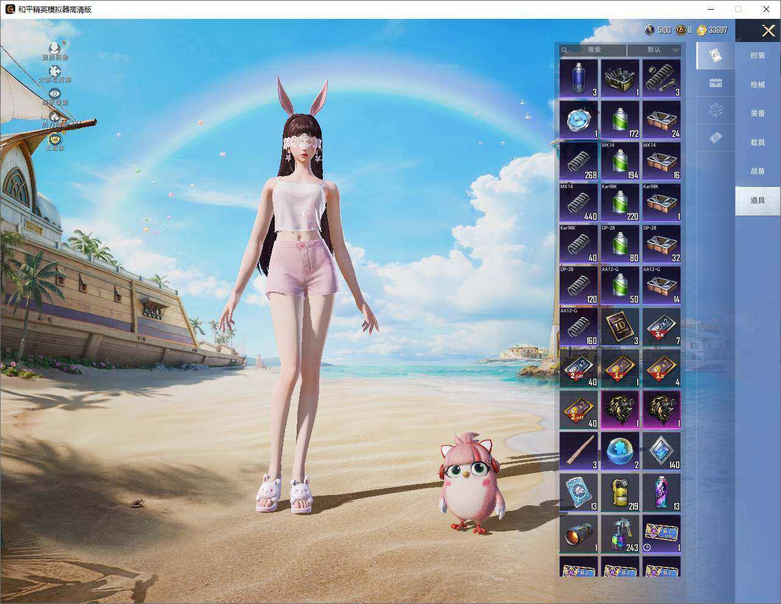Click the emulator app logo in the title bar
Screen dimensions: 781x604
pos(10,9)
